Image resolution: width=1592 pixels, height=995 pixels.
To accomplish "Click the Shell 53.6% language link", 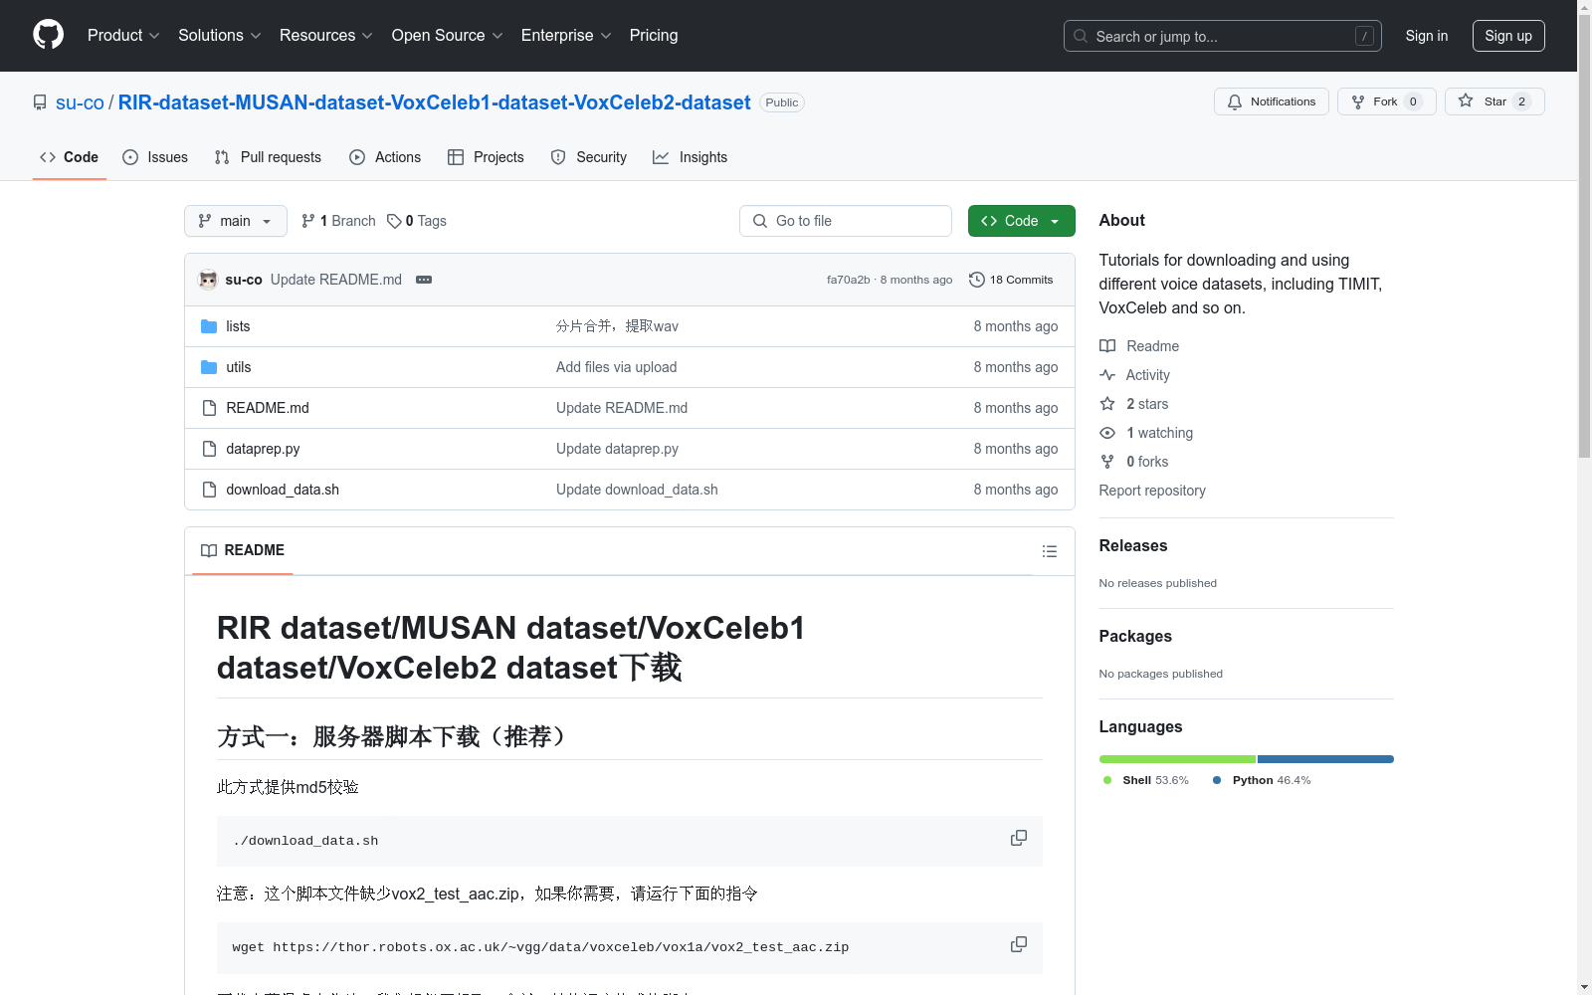I will coord(1146,780).
